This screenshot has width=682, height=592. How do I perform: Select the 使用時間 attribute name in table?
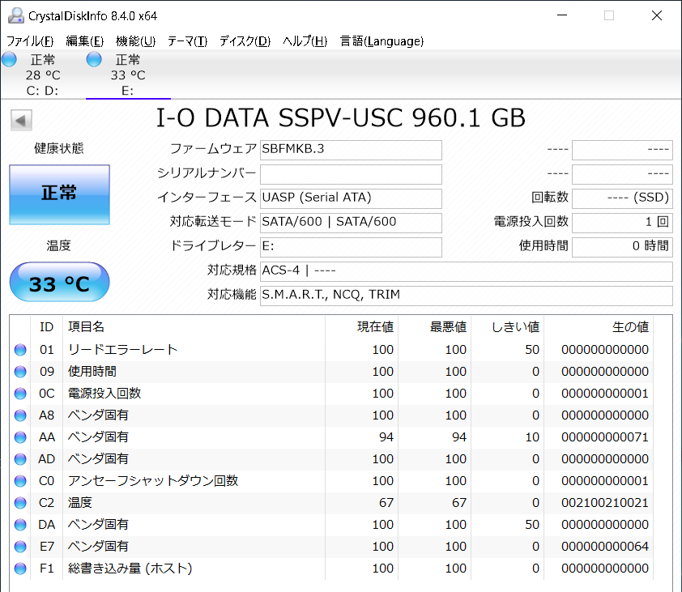click(x=92, y=372)
